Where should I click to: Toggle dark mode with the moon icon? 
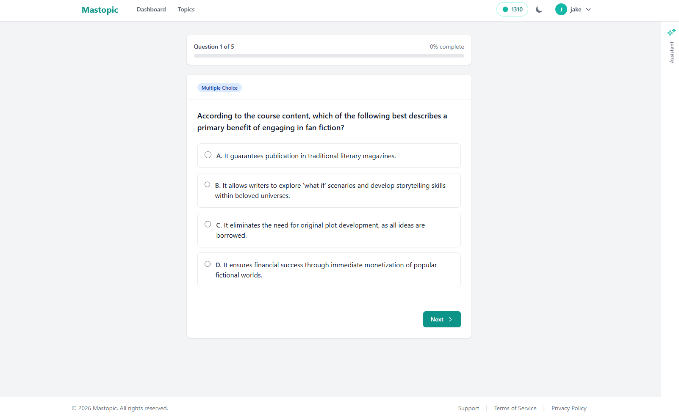539,9
